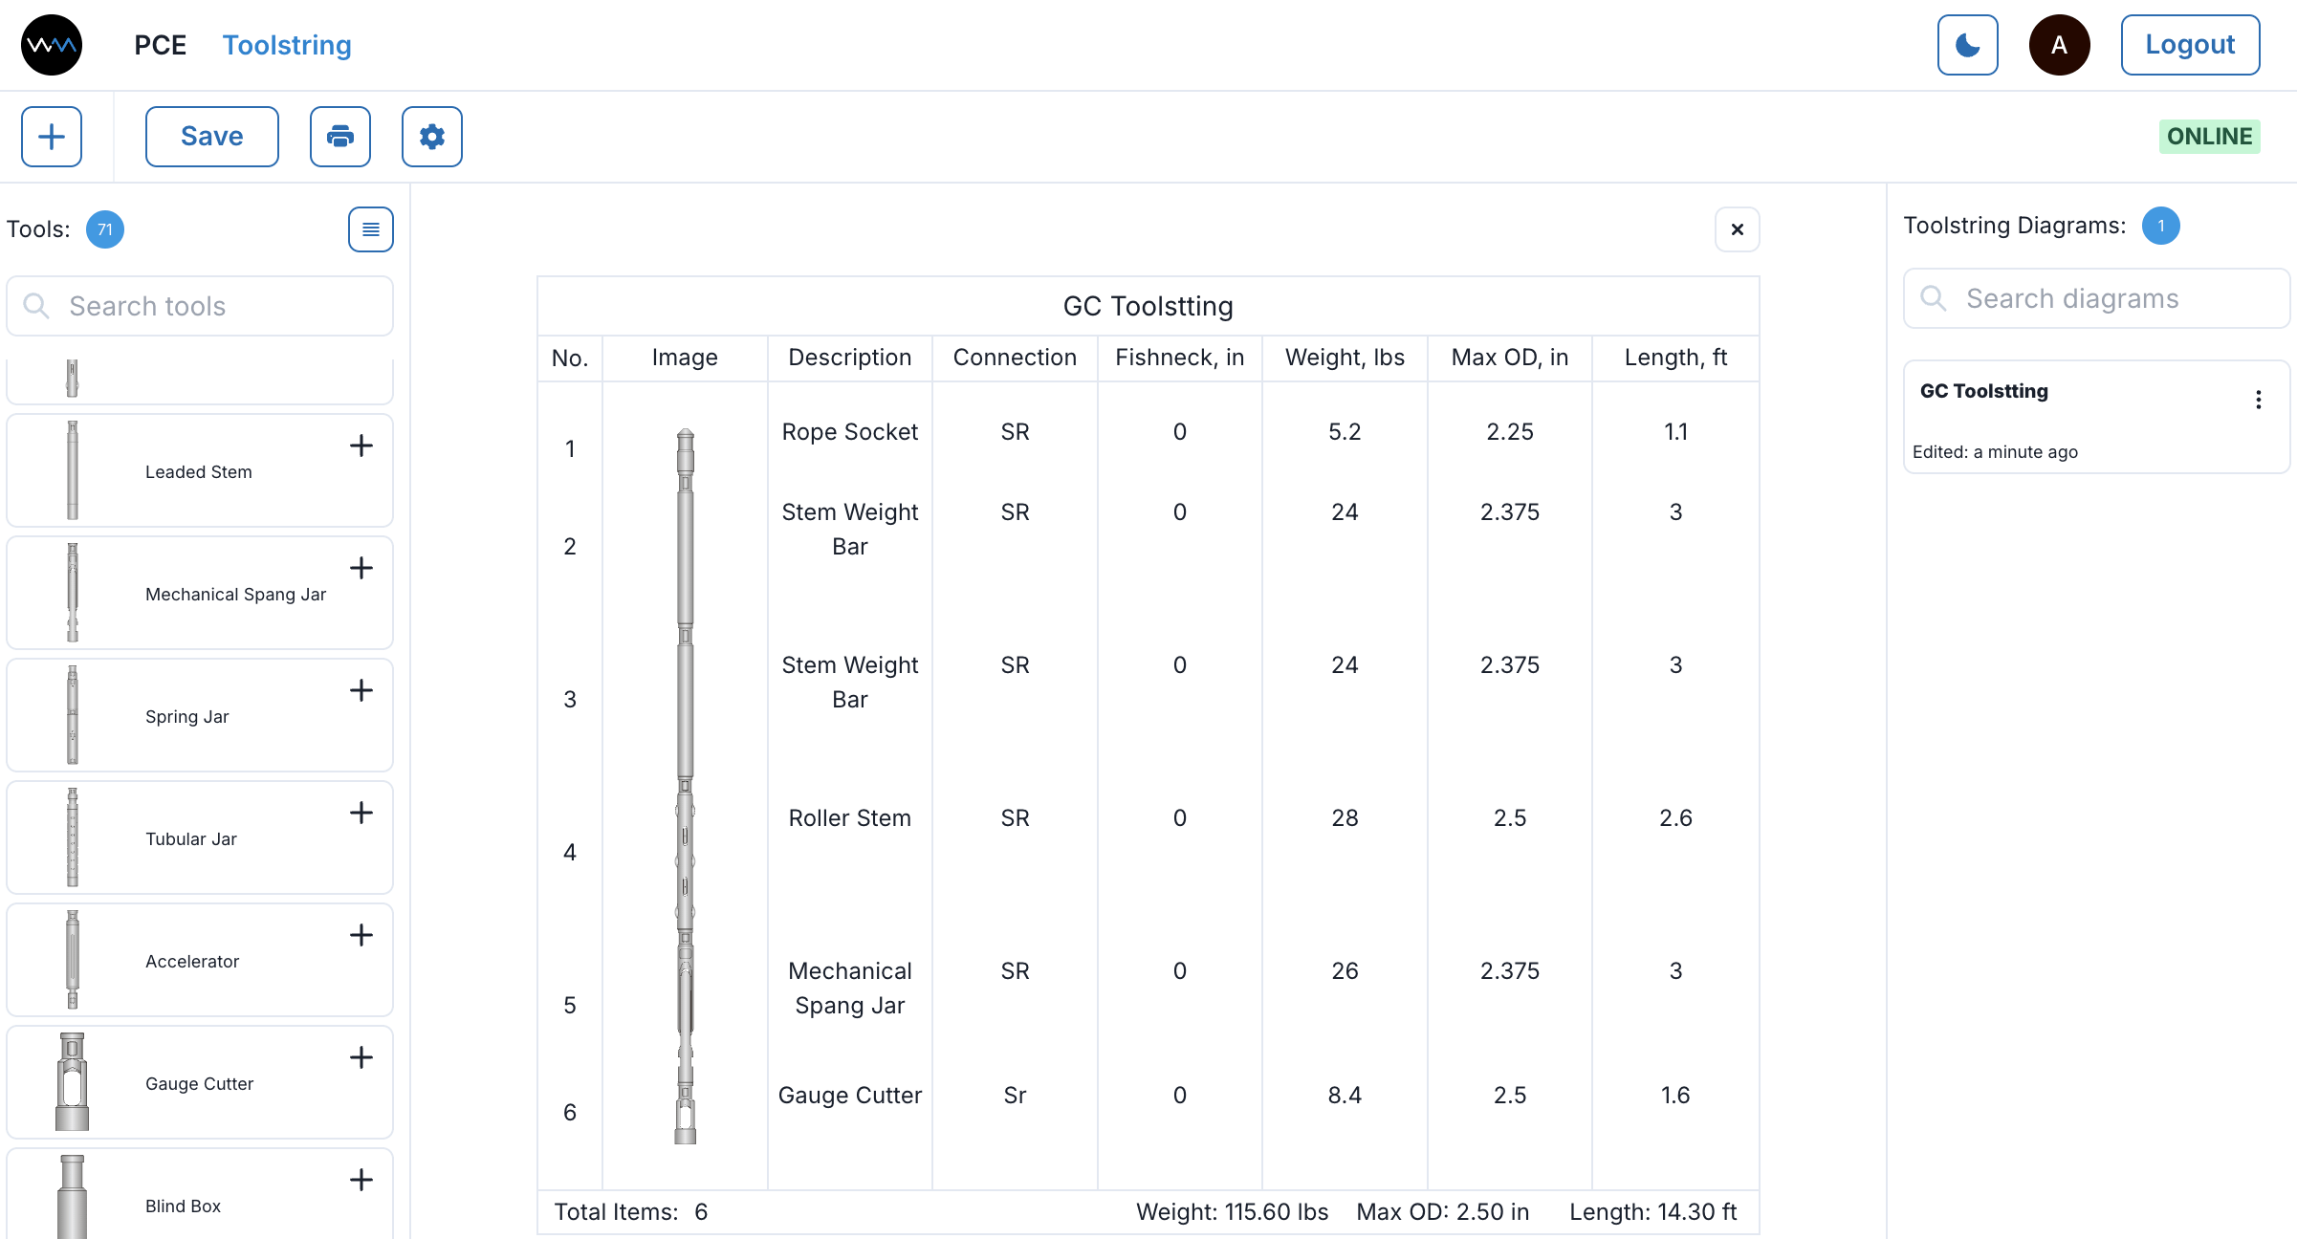The height and width of the screenshot is (1239, 2297).
Task: Add Tubular Jar to the toolstring
Action: pyautogui.click(x=361, y=813)
